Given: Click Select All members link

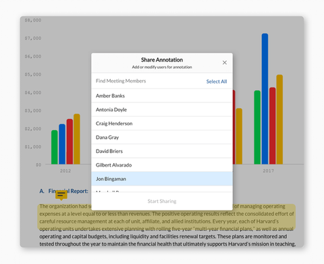Looking at the screenshot, I should click(x=217, y=81).
